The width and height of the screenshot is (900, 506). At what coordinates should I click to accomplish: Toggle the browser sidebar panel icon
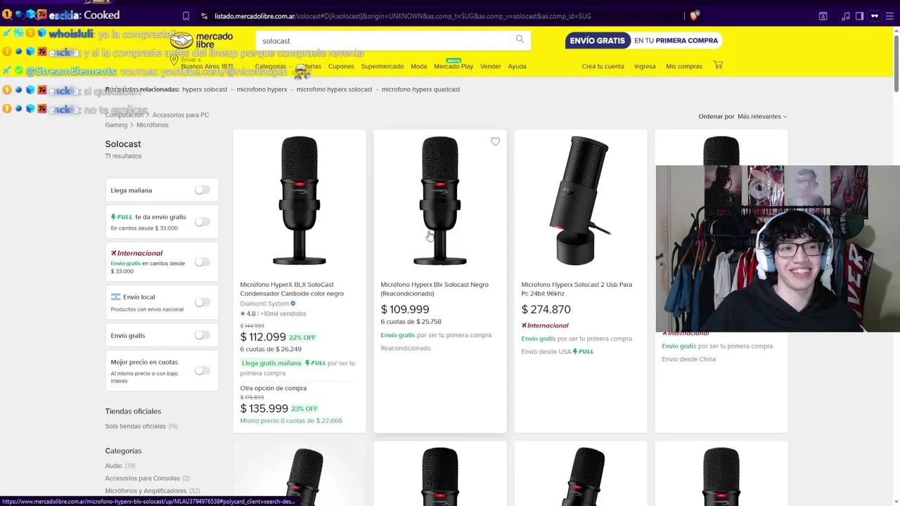[x=859, y=15]
